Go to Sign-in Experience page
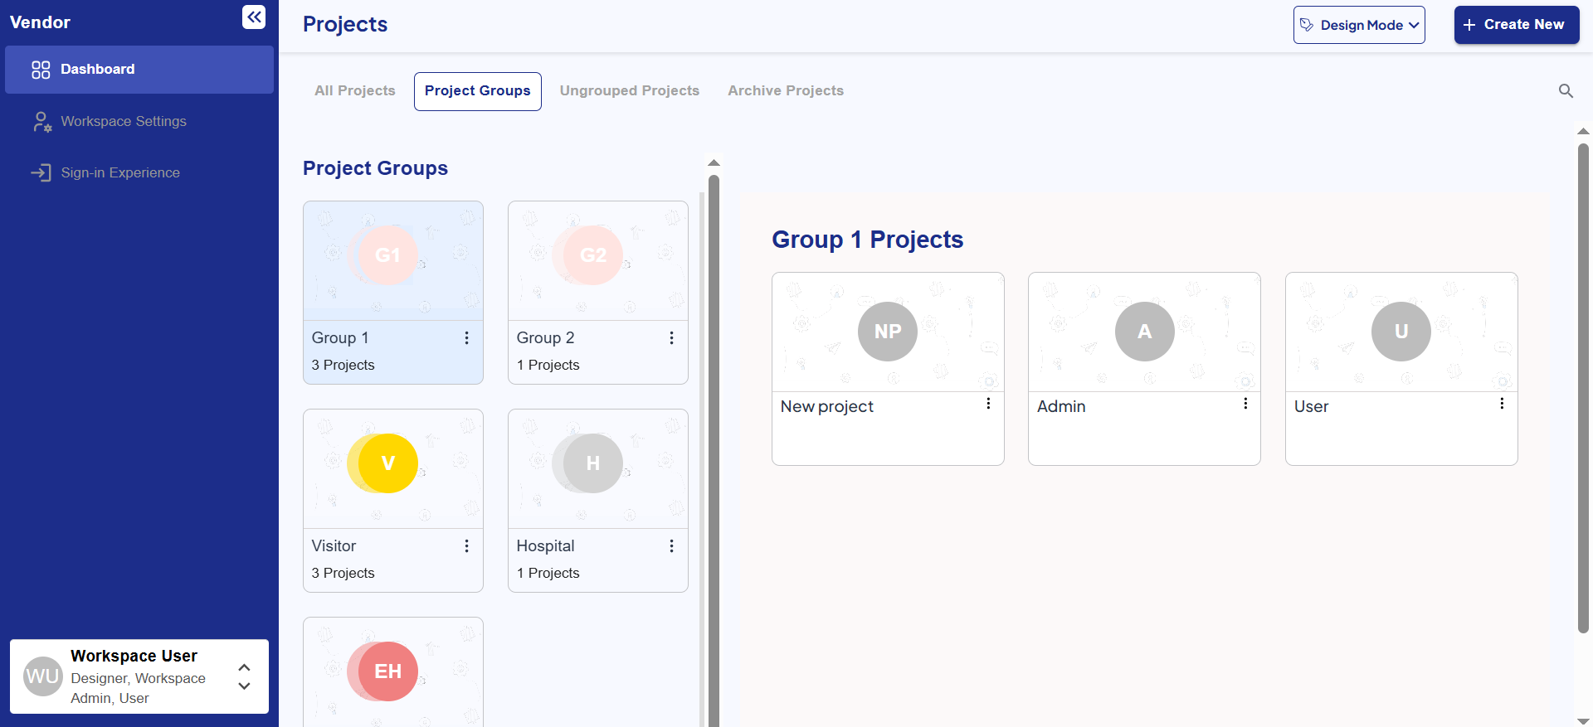 coord(120,173)
